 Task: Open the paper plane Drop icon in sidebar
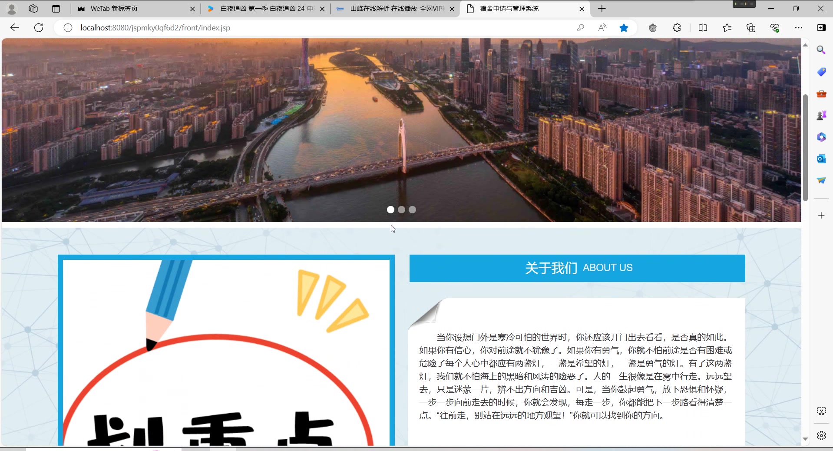click(x=821, y=180)
